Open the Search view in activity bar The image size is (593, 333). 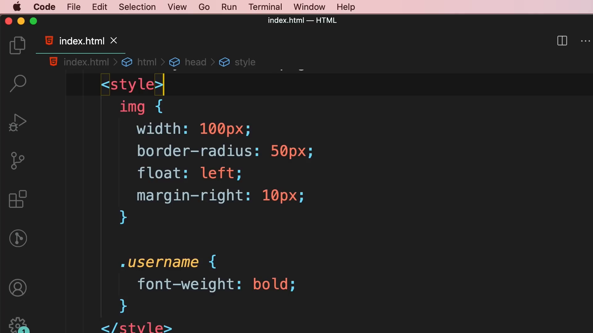[x=18, y=83]
